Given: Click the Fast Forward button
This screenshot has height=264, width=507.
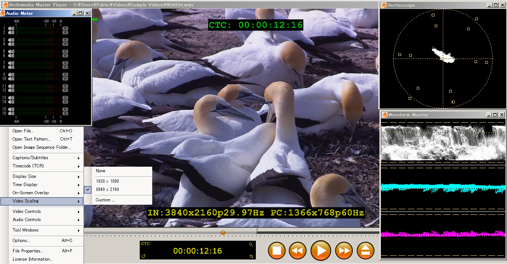Looking at the screenshot, I should (344, 251).
